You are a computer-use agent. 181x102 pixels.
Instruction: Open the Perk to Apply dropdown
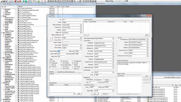click(81, 48)
